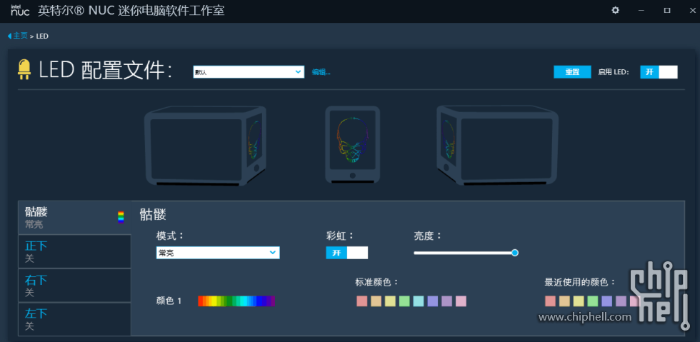Pick the purple standard color swatch
Screen dimensions: 700x342
click(x=447, y=301)
